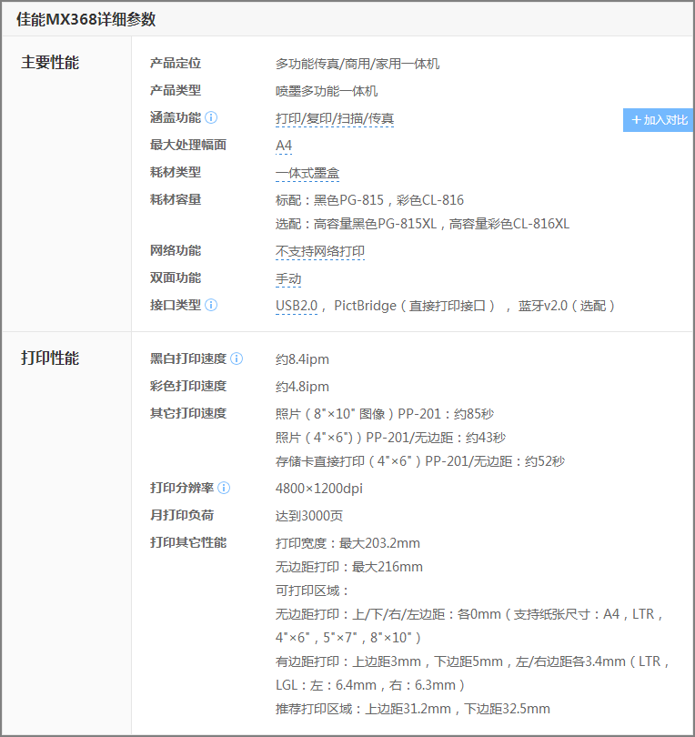Open the 一体式墨盒 link
Viewport: 695px width, 737px height.
(x=307, y=173)
